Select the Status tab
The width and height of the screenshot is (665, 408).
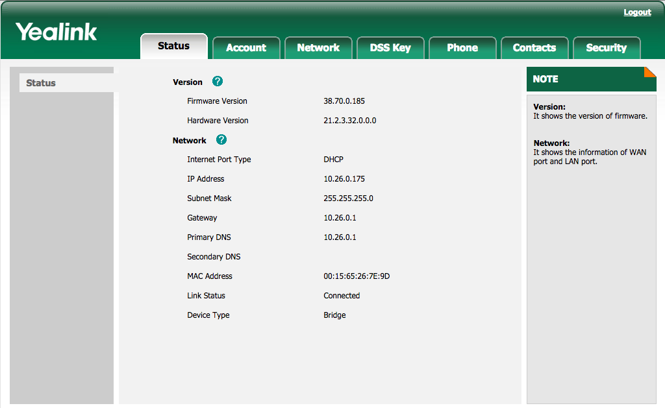coord(174,46)
